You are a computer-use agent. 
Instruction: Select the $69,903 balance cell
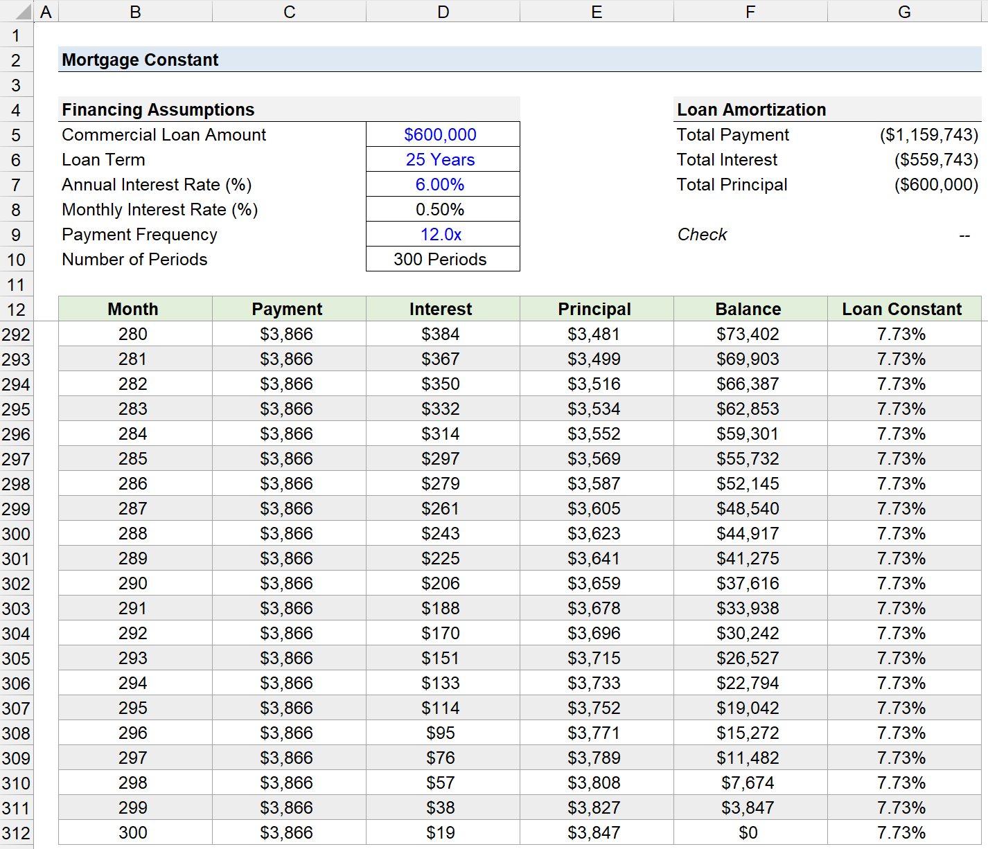(751, 359)
